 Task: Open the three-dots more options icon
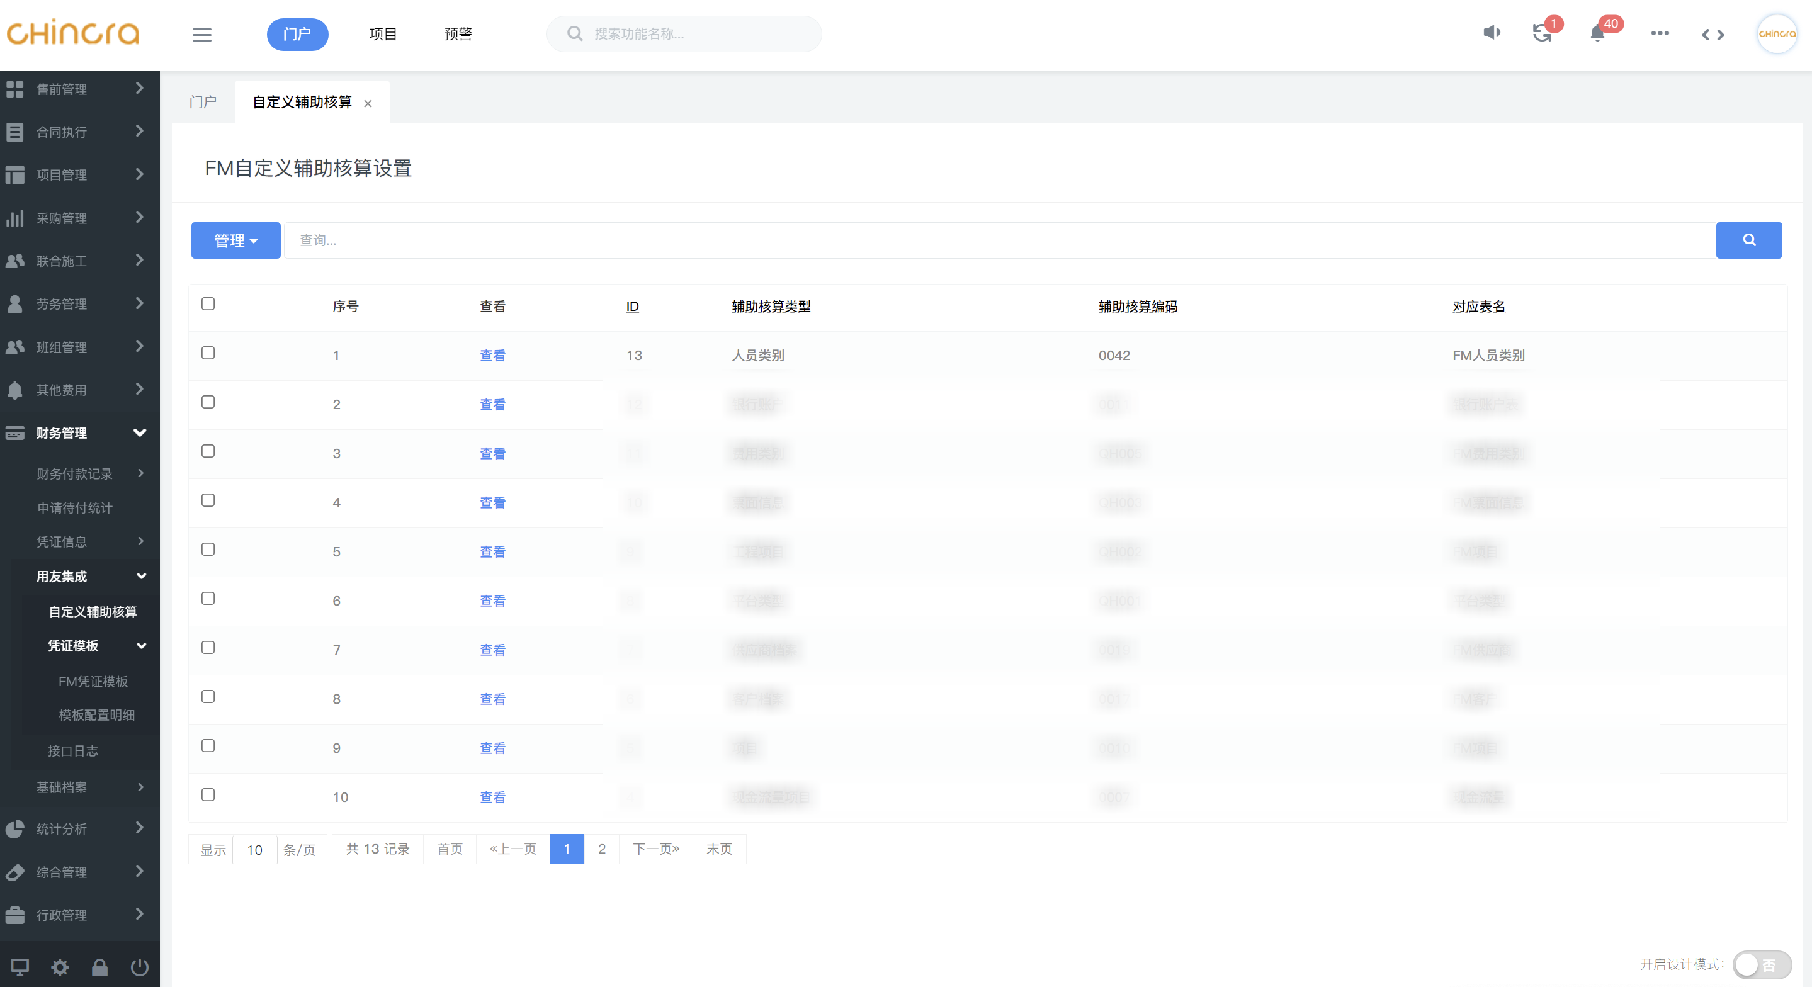(1660, 34)
